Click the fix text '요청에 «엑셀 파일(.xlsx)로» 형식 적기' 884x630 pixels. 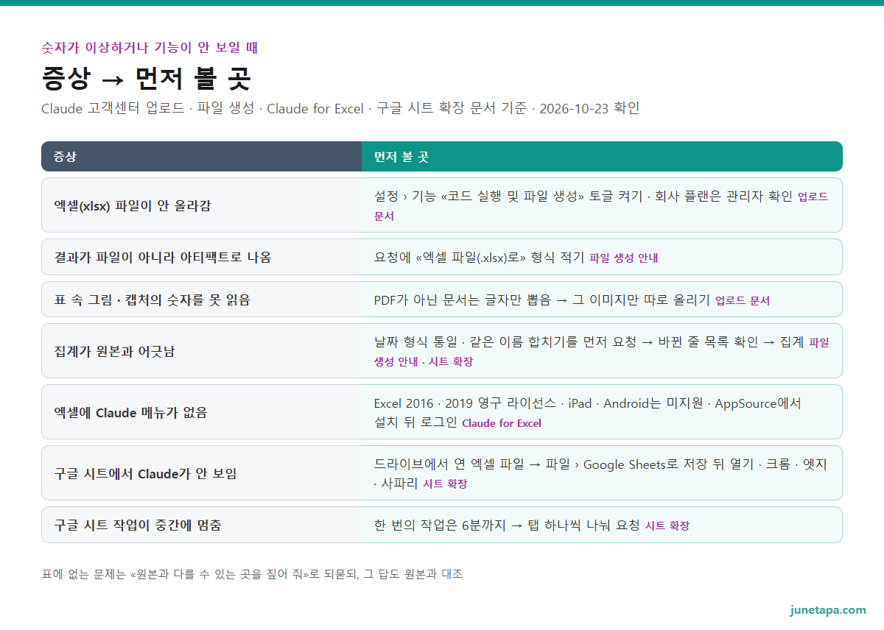click(x=480, y=258)
